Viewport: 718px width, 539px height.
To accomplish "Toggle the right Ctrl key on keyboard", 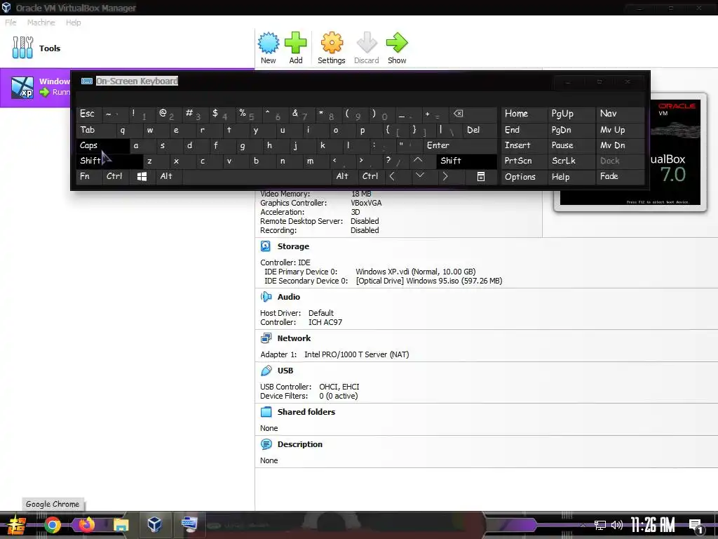I will (371, 176).
